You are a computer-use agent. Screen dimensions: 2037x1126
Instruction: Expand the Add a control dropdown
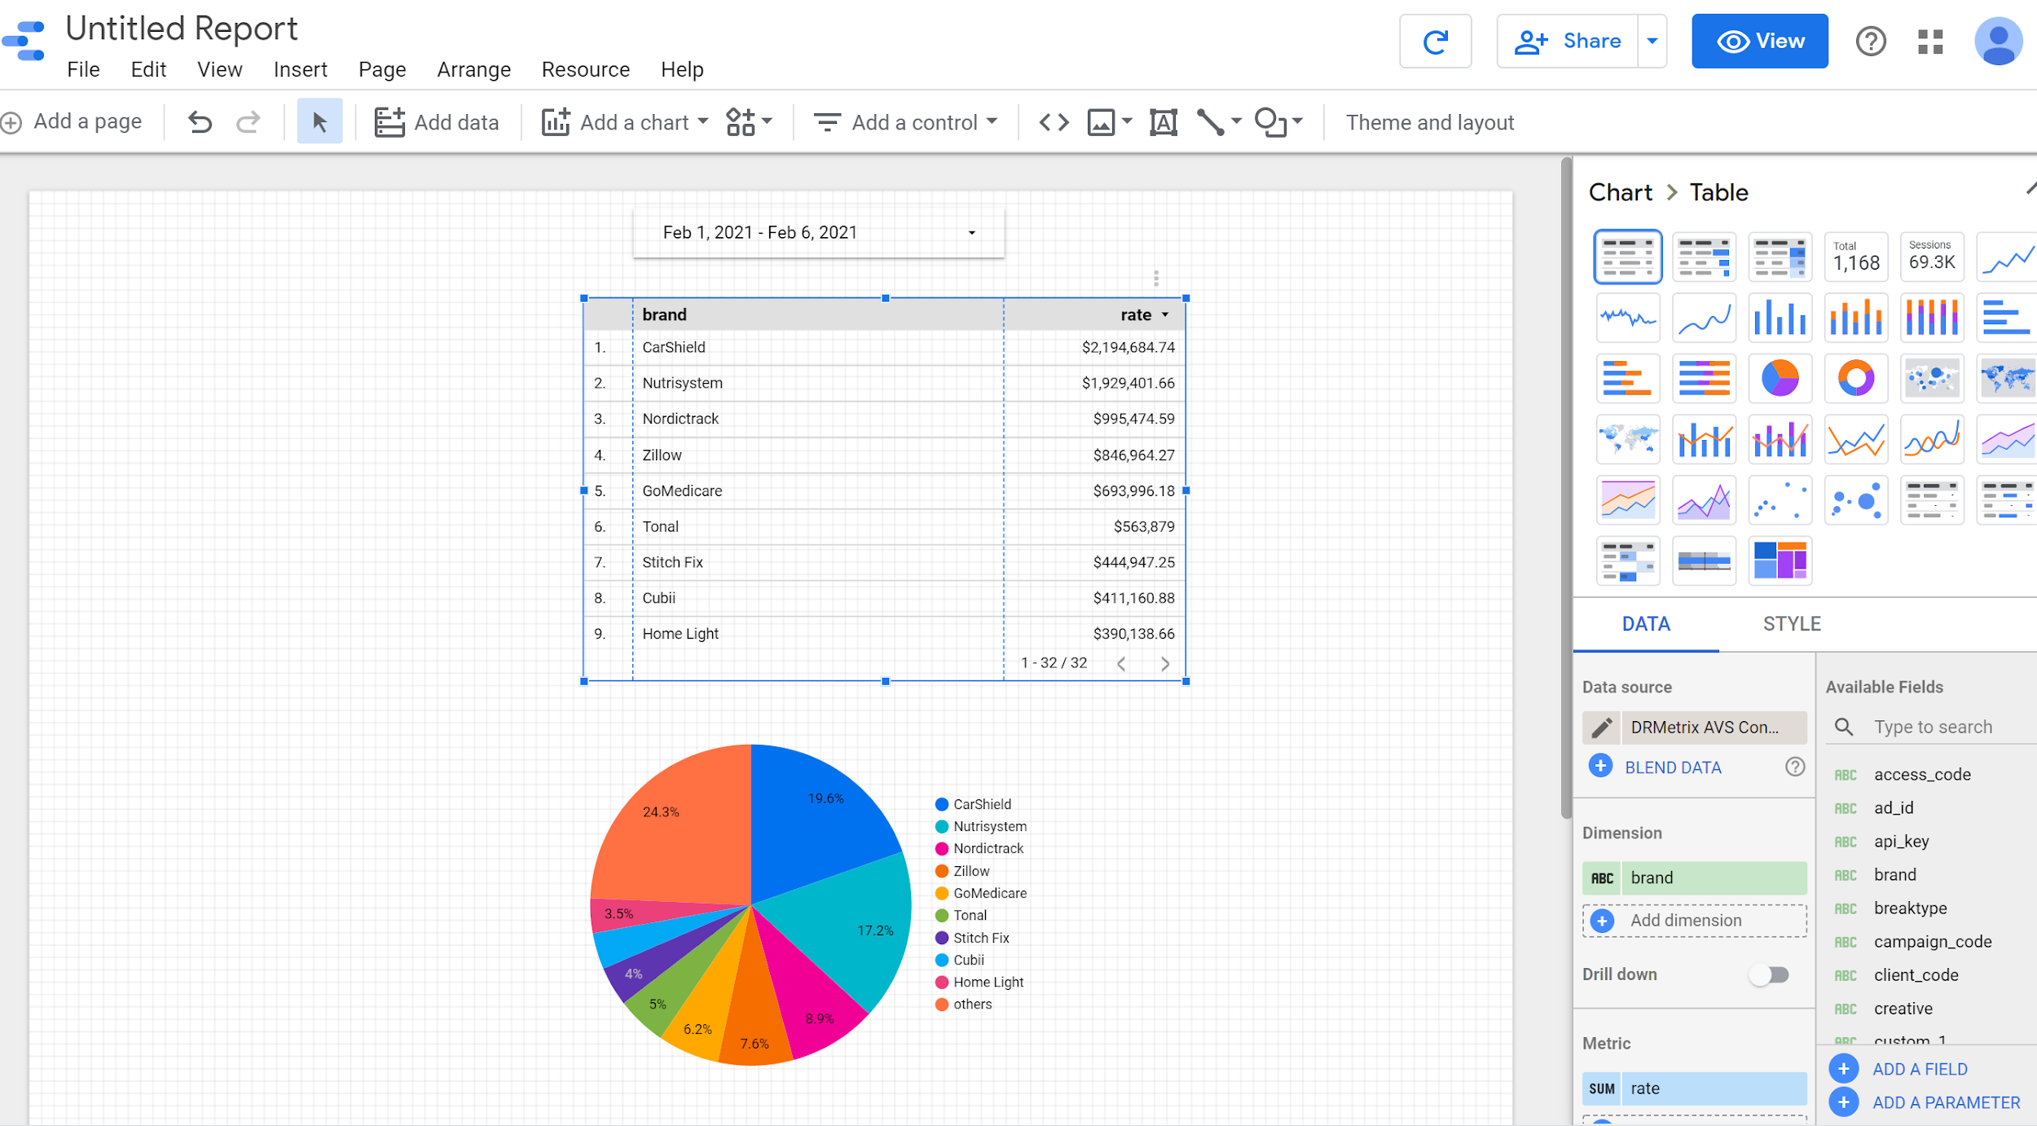(x=992, y=121)
